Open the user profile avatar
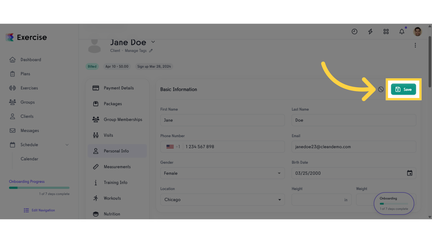Image resolution: width=432 pixels, height=243 pixels. tap(417, 32)
